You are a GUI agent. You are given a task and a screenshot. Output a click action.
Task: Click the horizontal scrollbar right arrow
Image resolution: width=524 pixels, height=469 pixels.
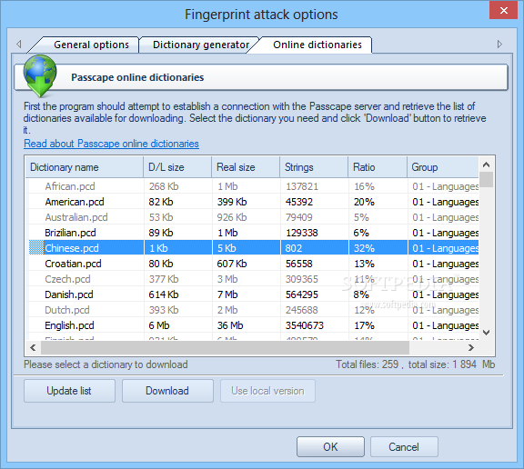(471, 348)
